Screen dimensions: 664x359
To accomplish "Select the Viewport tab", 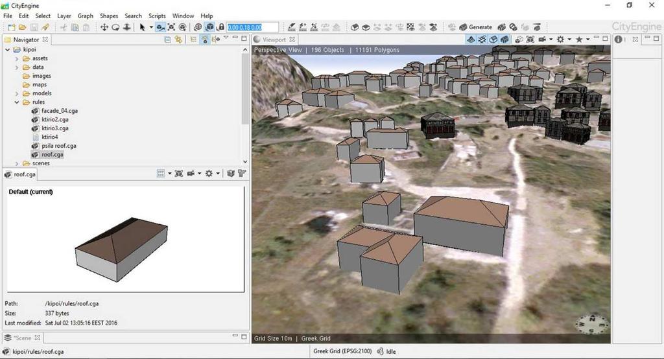I will (274, 40).
